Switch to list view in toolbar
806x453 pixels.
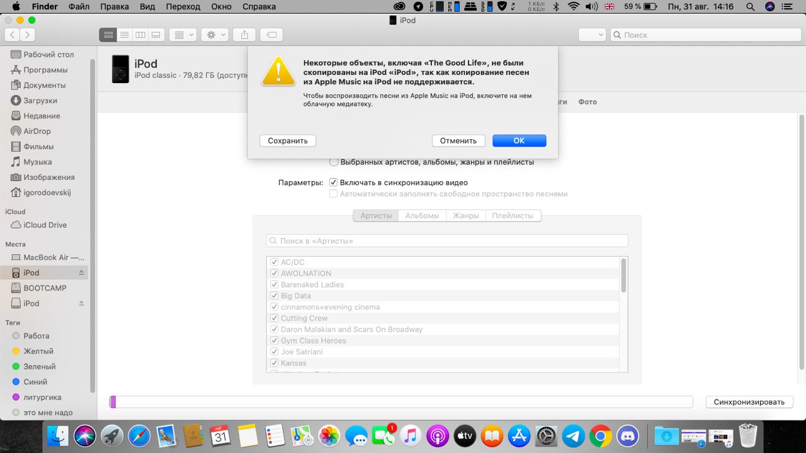pyautogui.click(x=124, y=35)
